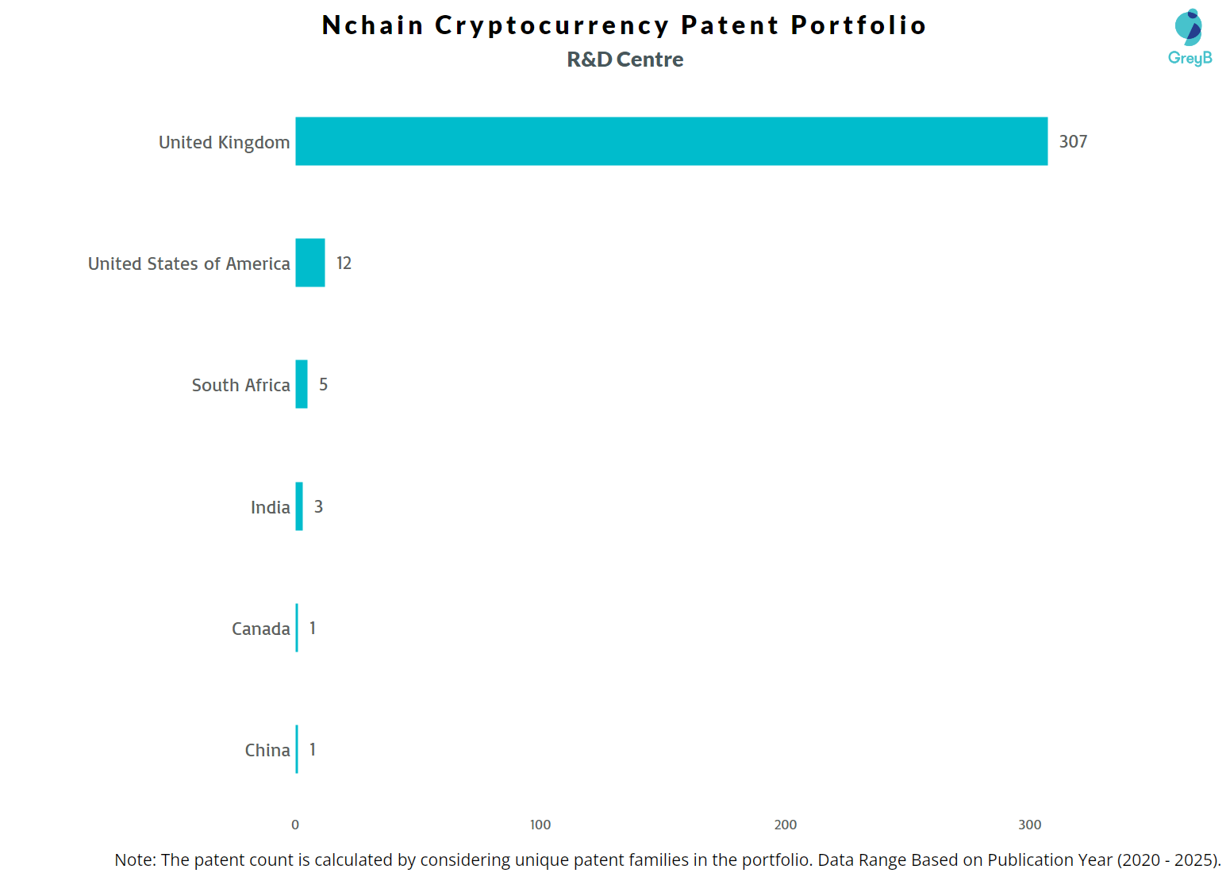1230x873 pixels.
Task: Select the 12 value label
Action: pos(344,263)
